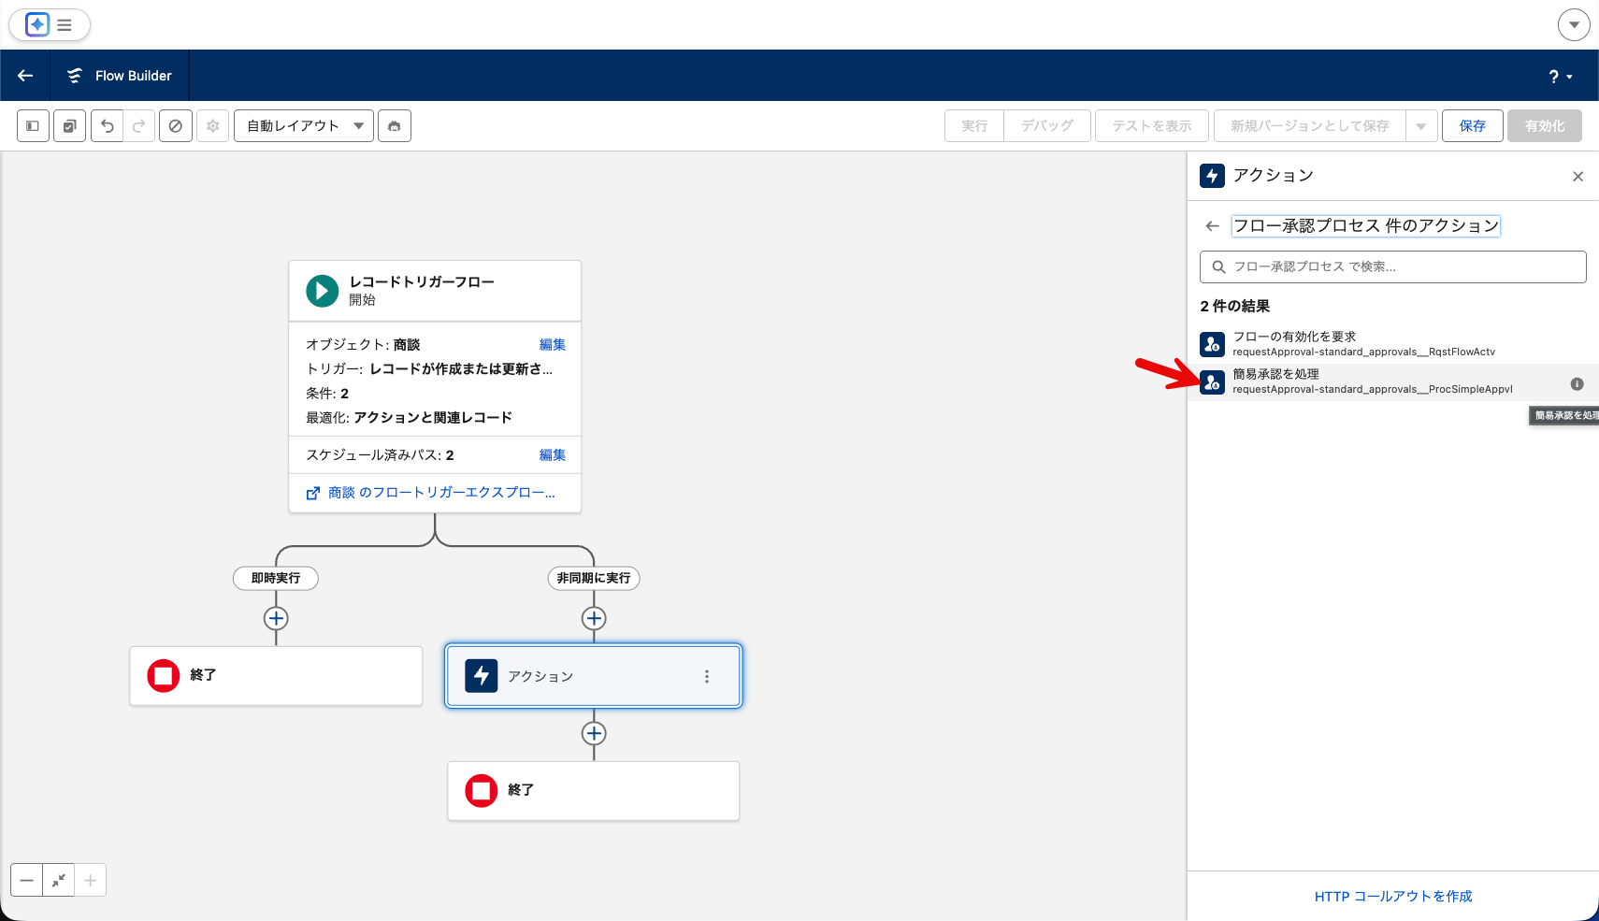Click the 終了 element below アクション
The width and height of the screenshot is (1599, 921).
(594, 791)
